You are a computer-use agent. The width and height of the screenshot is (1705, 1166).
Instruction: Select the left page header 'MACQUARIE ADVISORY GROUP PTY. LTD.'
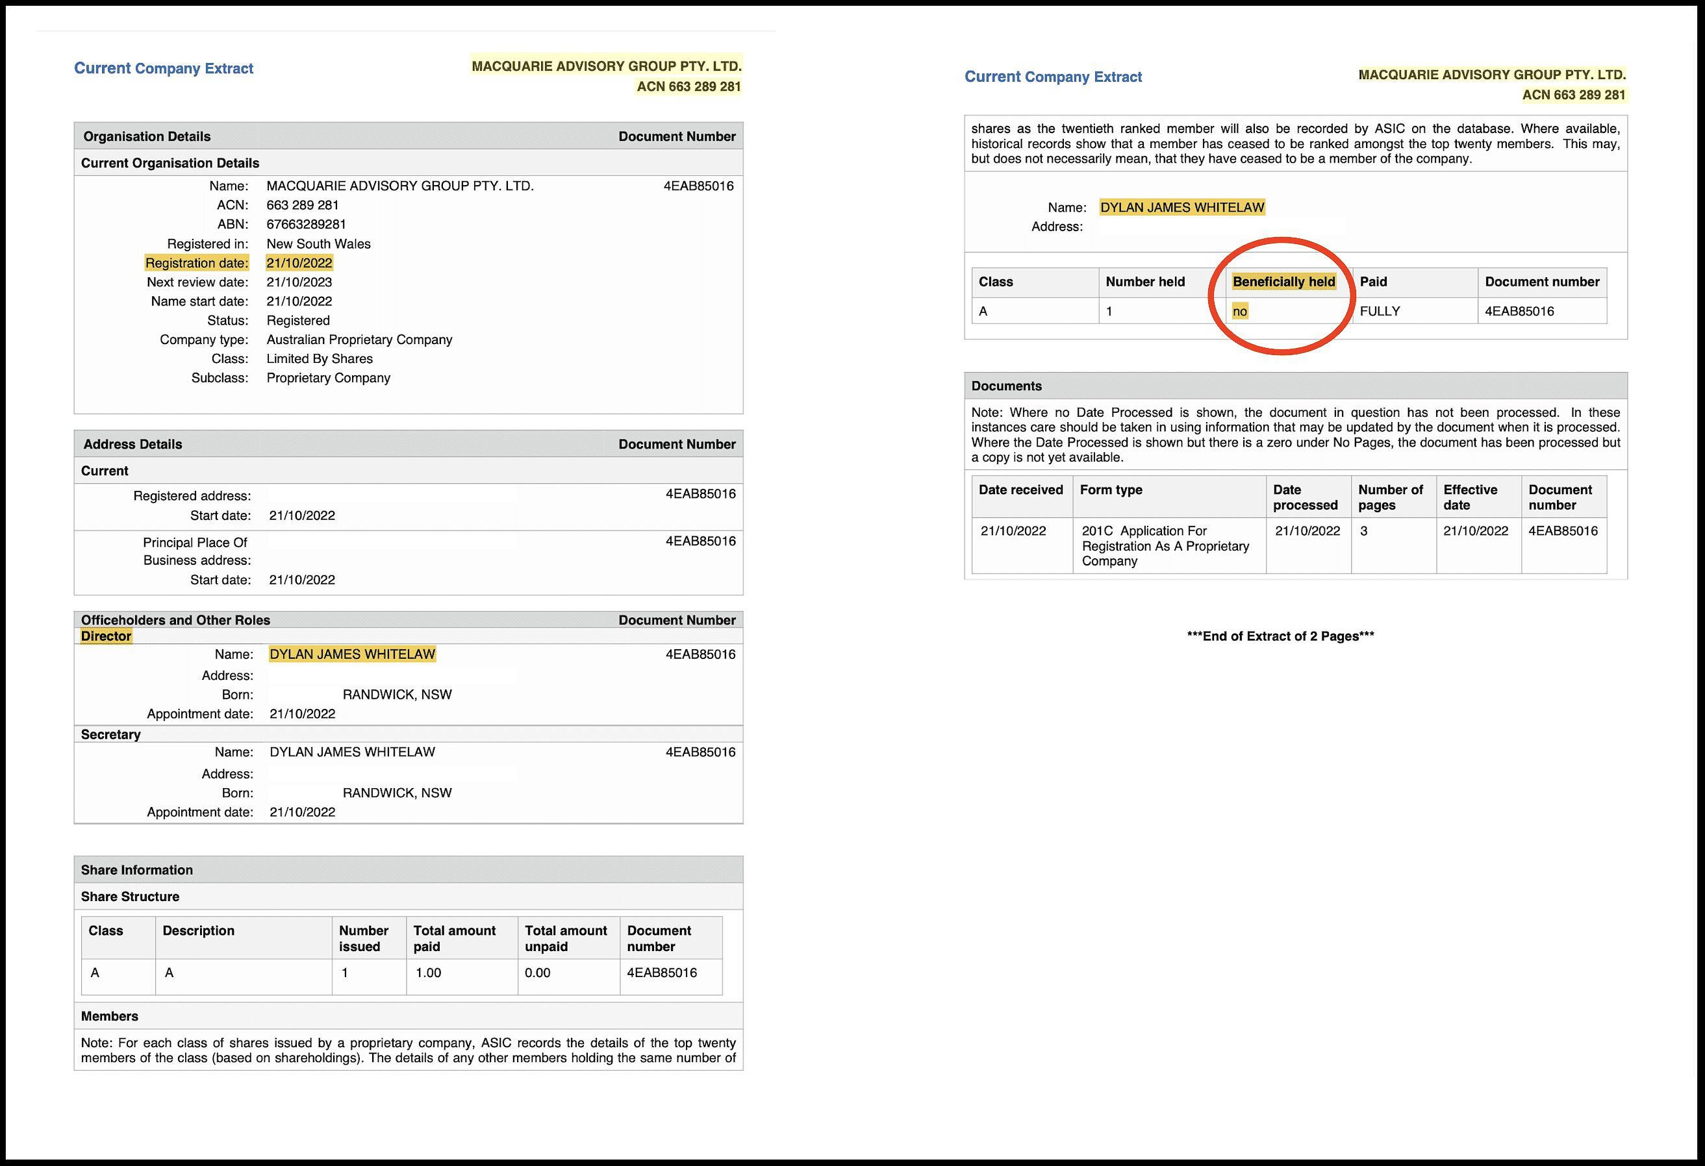pyautogui.click(x=607, y=66)
